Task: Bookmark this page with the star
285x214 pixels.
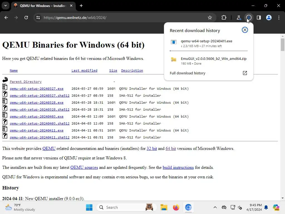Action: (x=210, y=18)
